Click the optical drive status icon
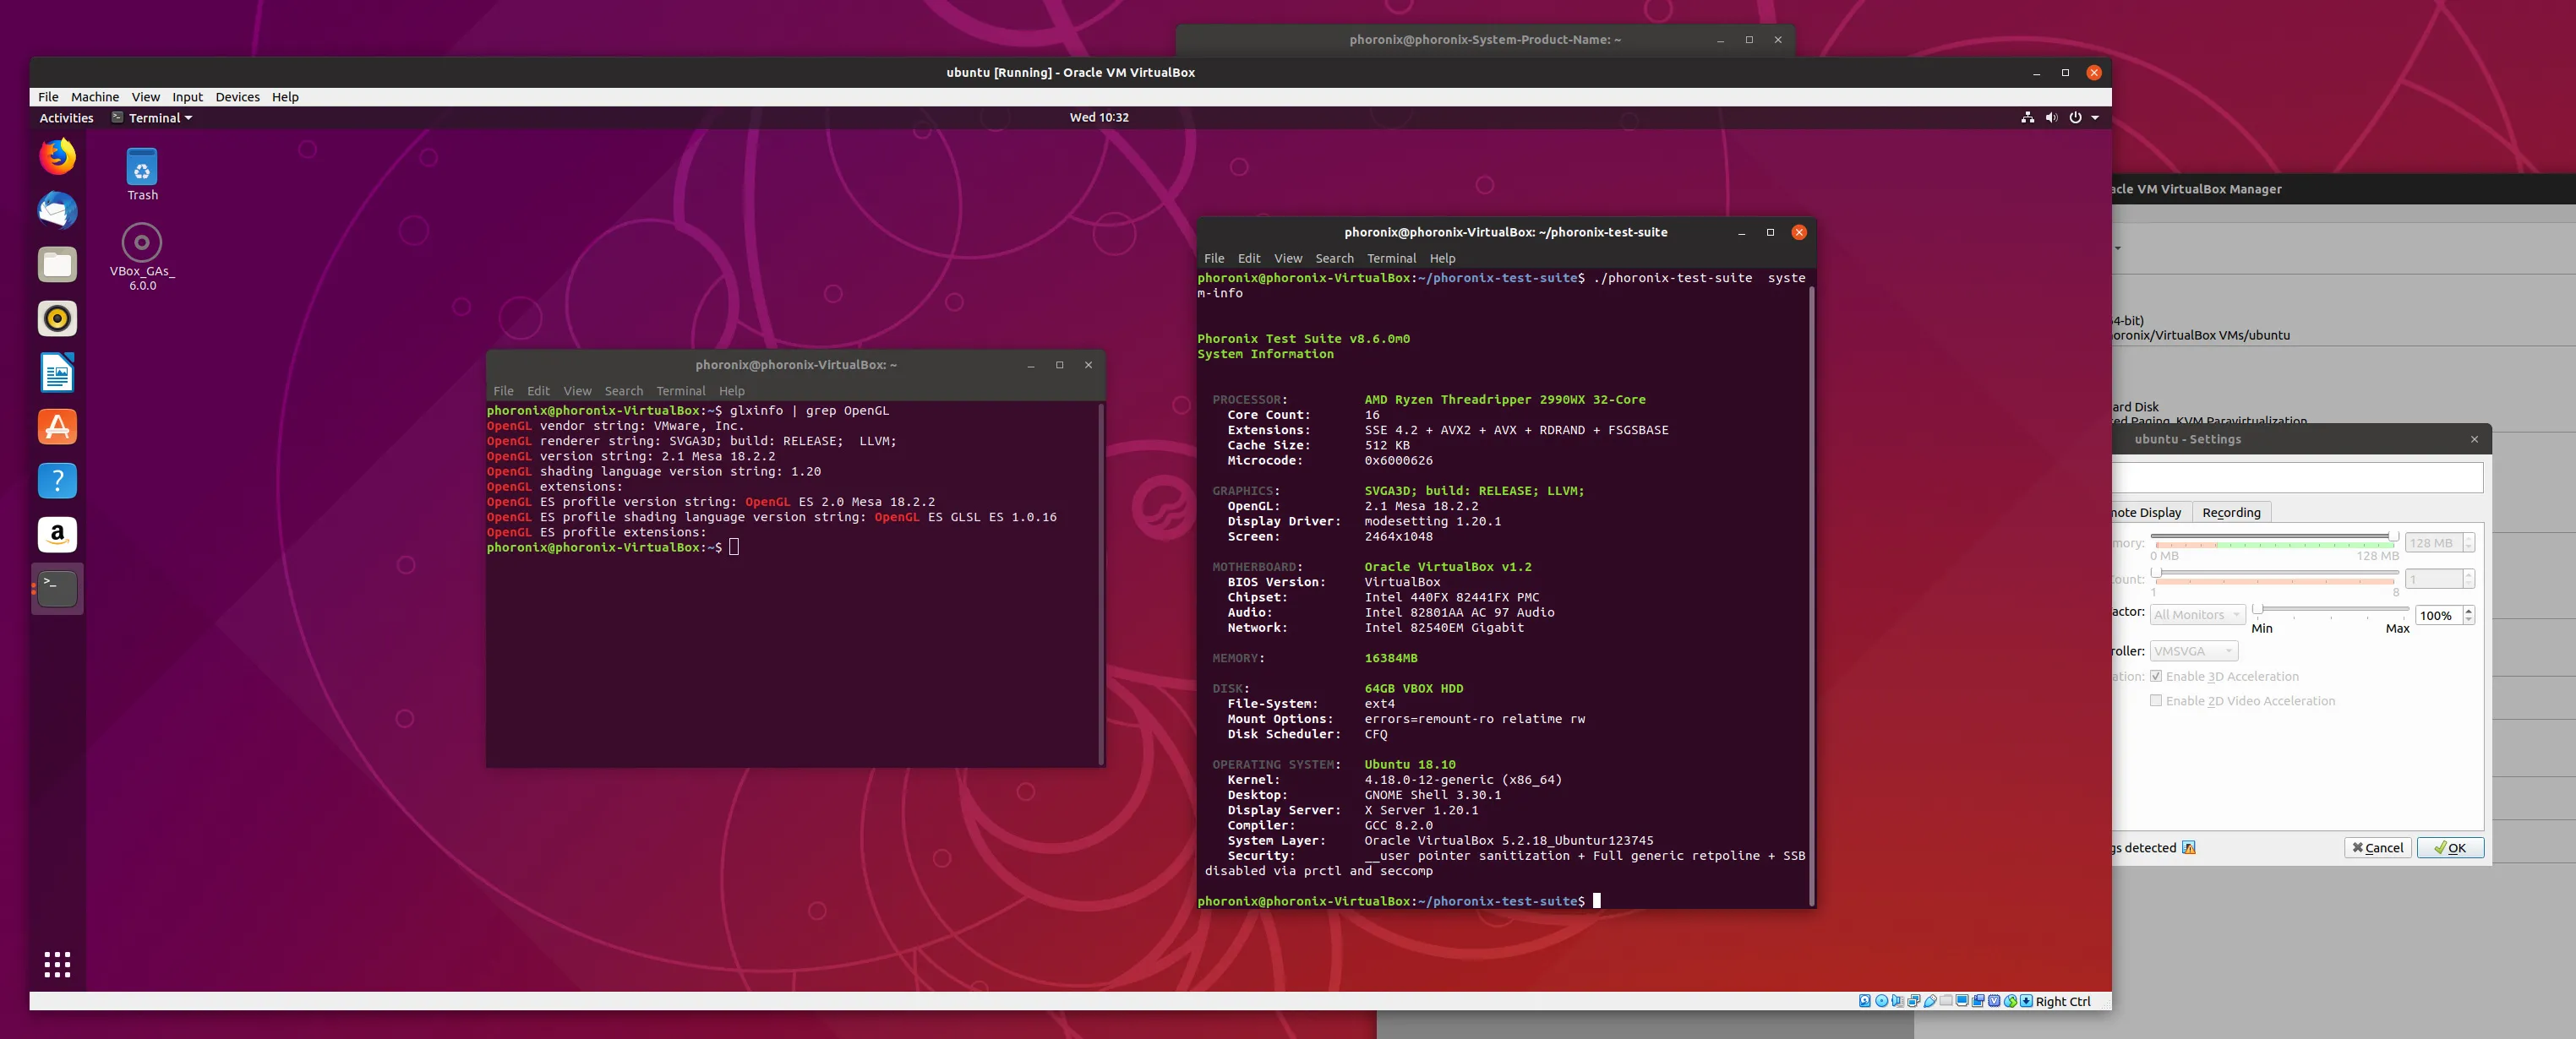The image size is (2576, 1039). click(x=1882, y=1001)
